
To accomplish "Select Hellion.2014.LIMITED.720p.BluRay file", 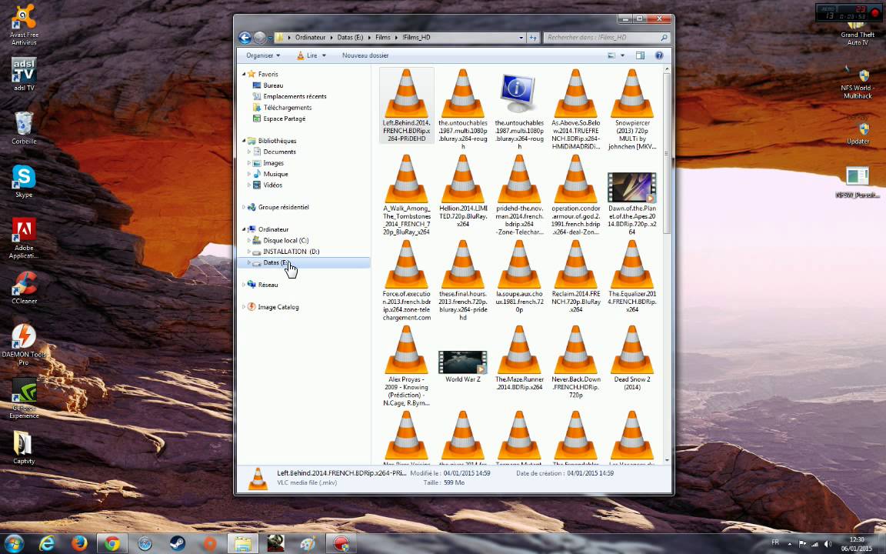I will pos(463,179).
